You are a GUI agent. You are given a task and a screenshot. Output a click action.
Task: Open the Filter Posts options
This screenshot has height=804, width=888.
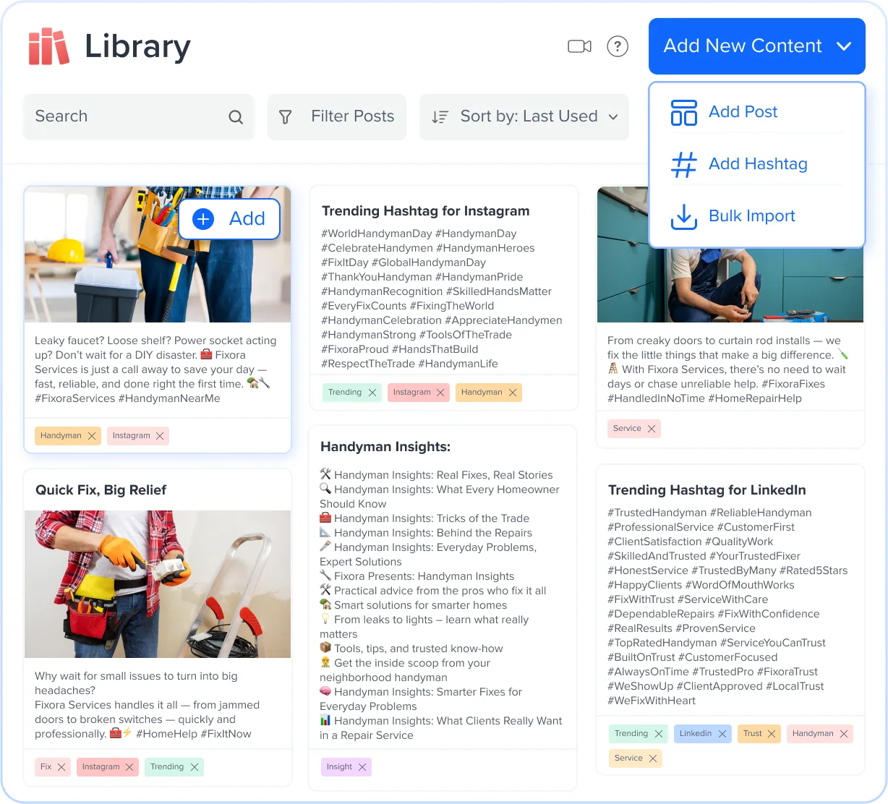(336, 116)
